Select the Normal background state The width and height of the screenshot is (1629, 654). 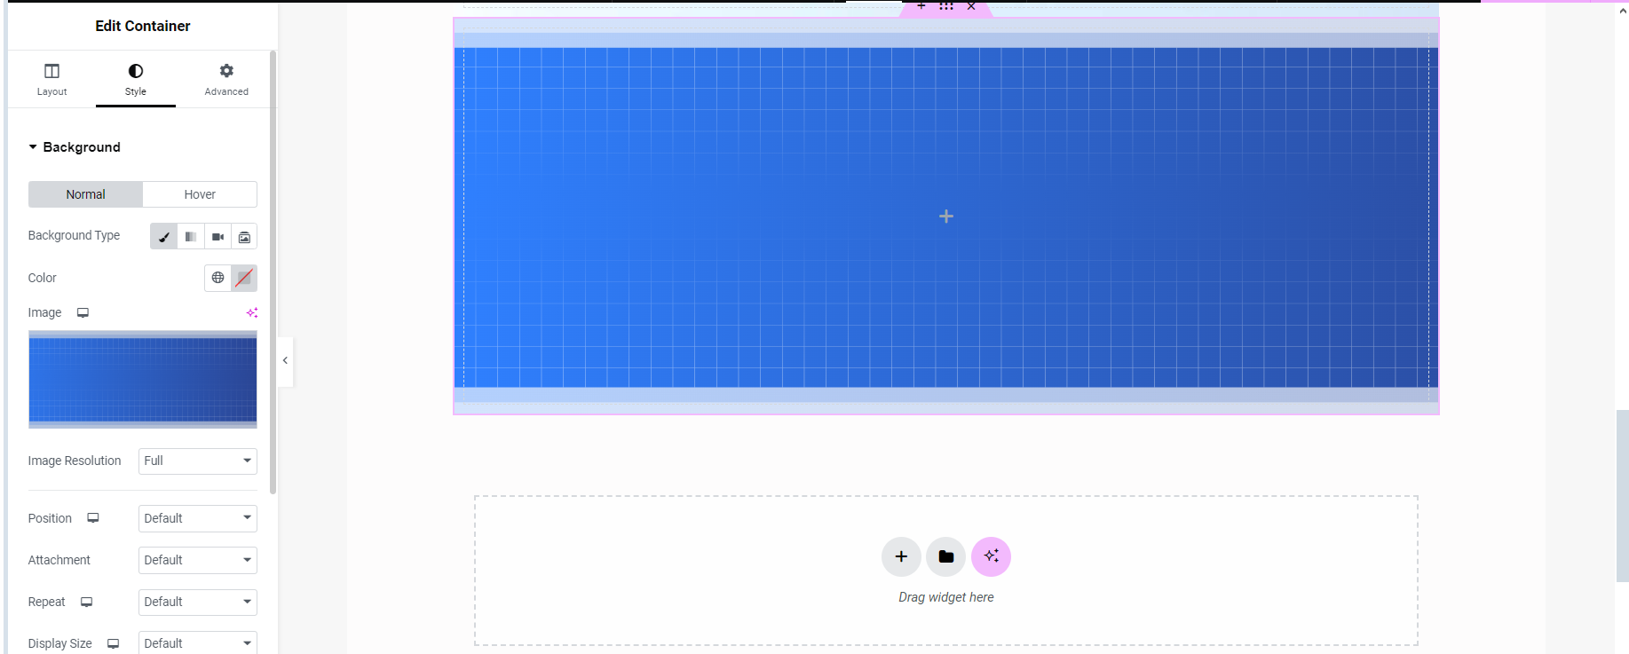point(85,194)
